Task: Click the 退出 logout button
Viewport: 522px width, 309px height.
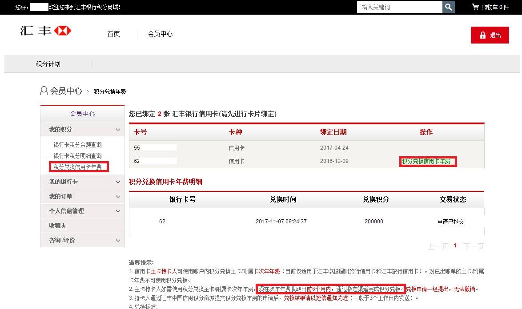Action: pos(490,35)
